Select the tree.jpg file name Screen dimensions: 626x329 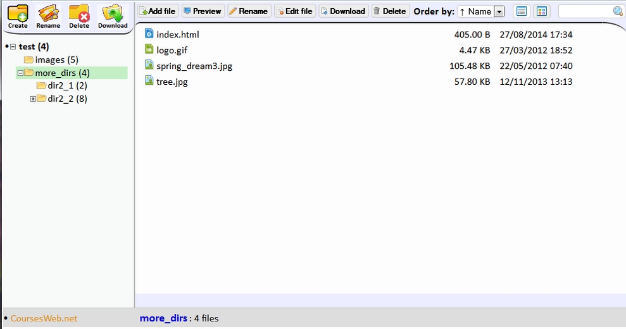coord(172,82)
